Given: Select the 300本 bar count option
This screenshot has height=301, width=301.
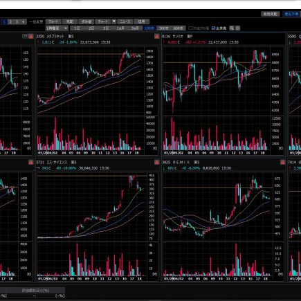Looking at the screenshot, I should tap(163, 28).
